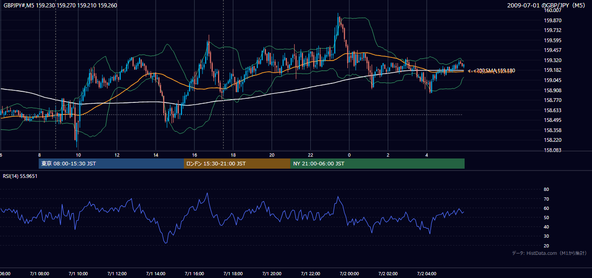The height and width of the screenshot is (278, 592).
Task: Select the NY 21:00-06:00 JST session bar
Action: 378,164
